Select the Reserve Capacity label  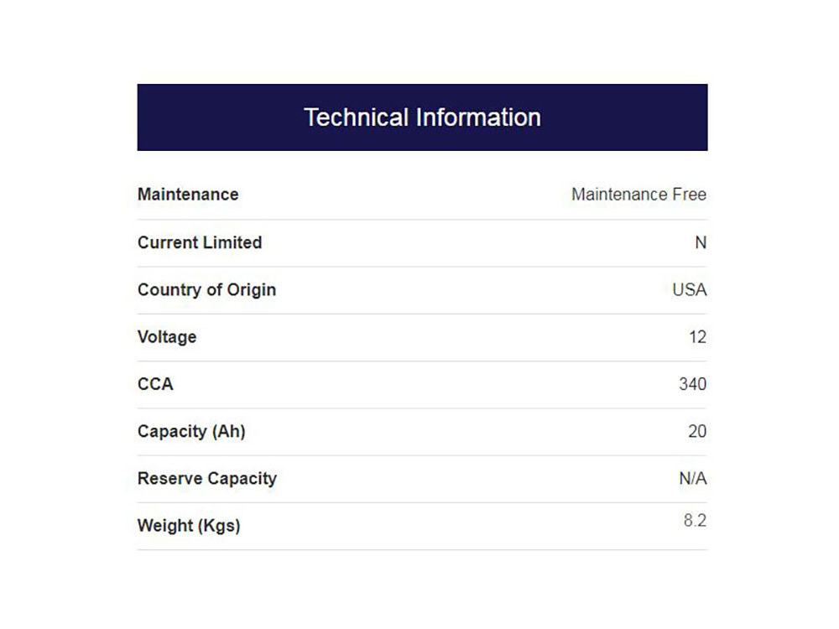click(207, 479)
